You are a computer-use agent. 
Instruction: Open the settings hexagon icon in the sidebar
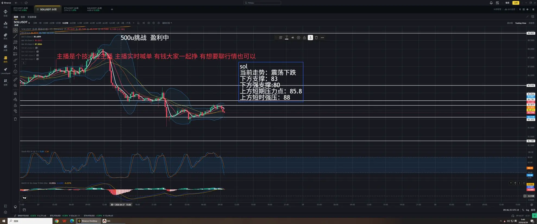point(5,212)
